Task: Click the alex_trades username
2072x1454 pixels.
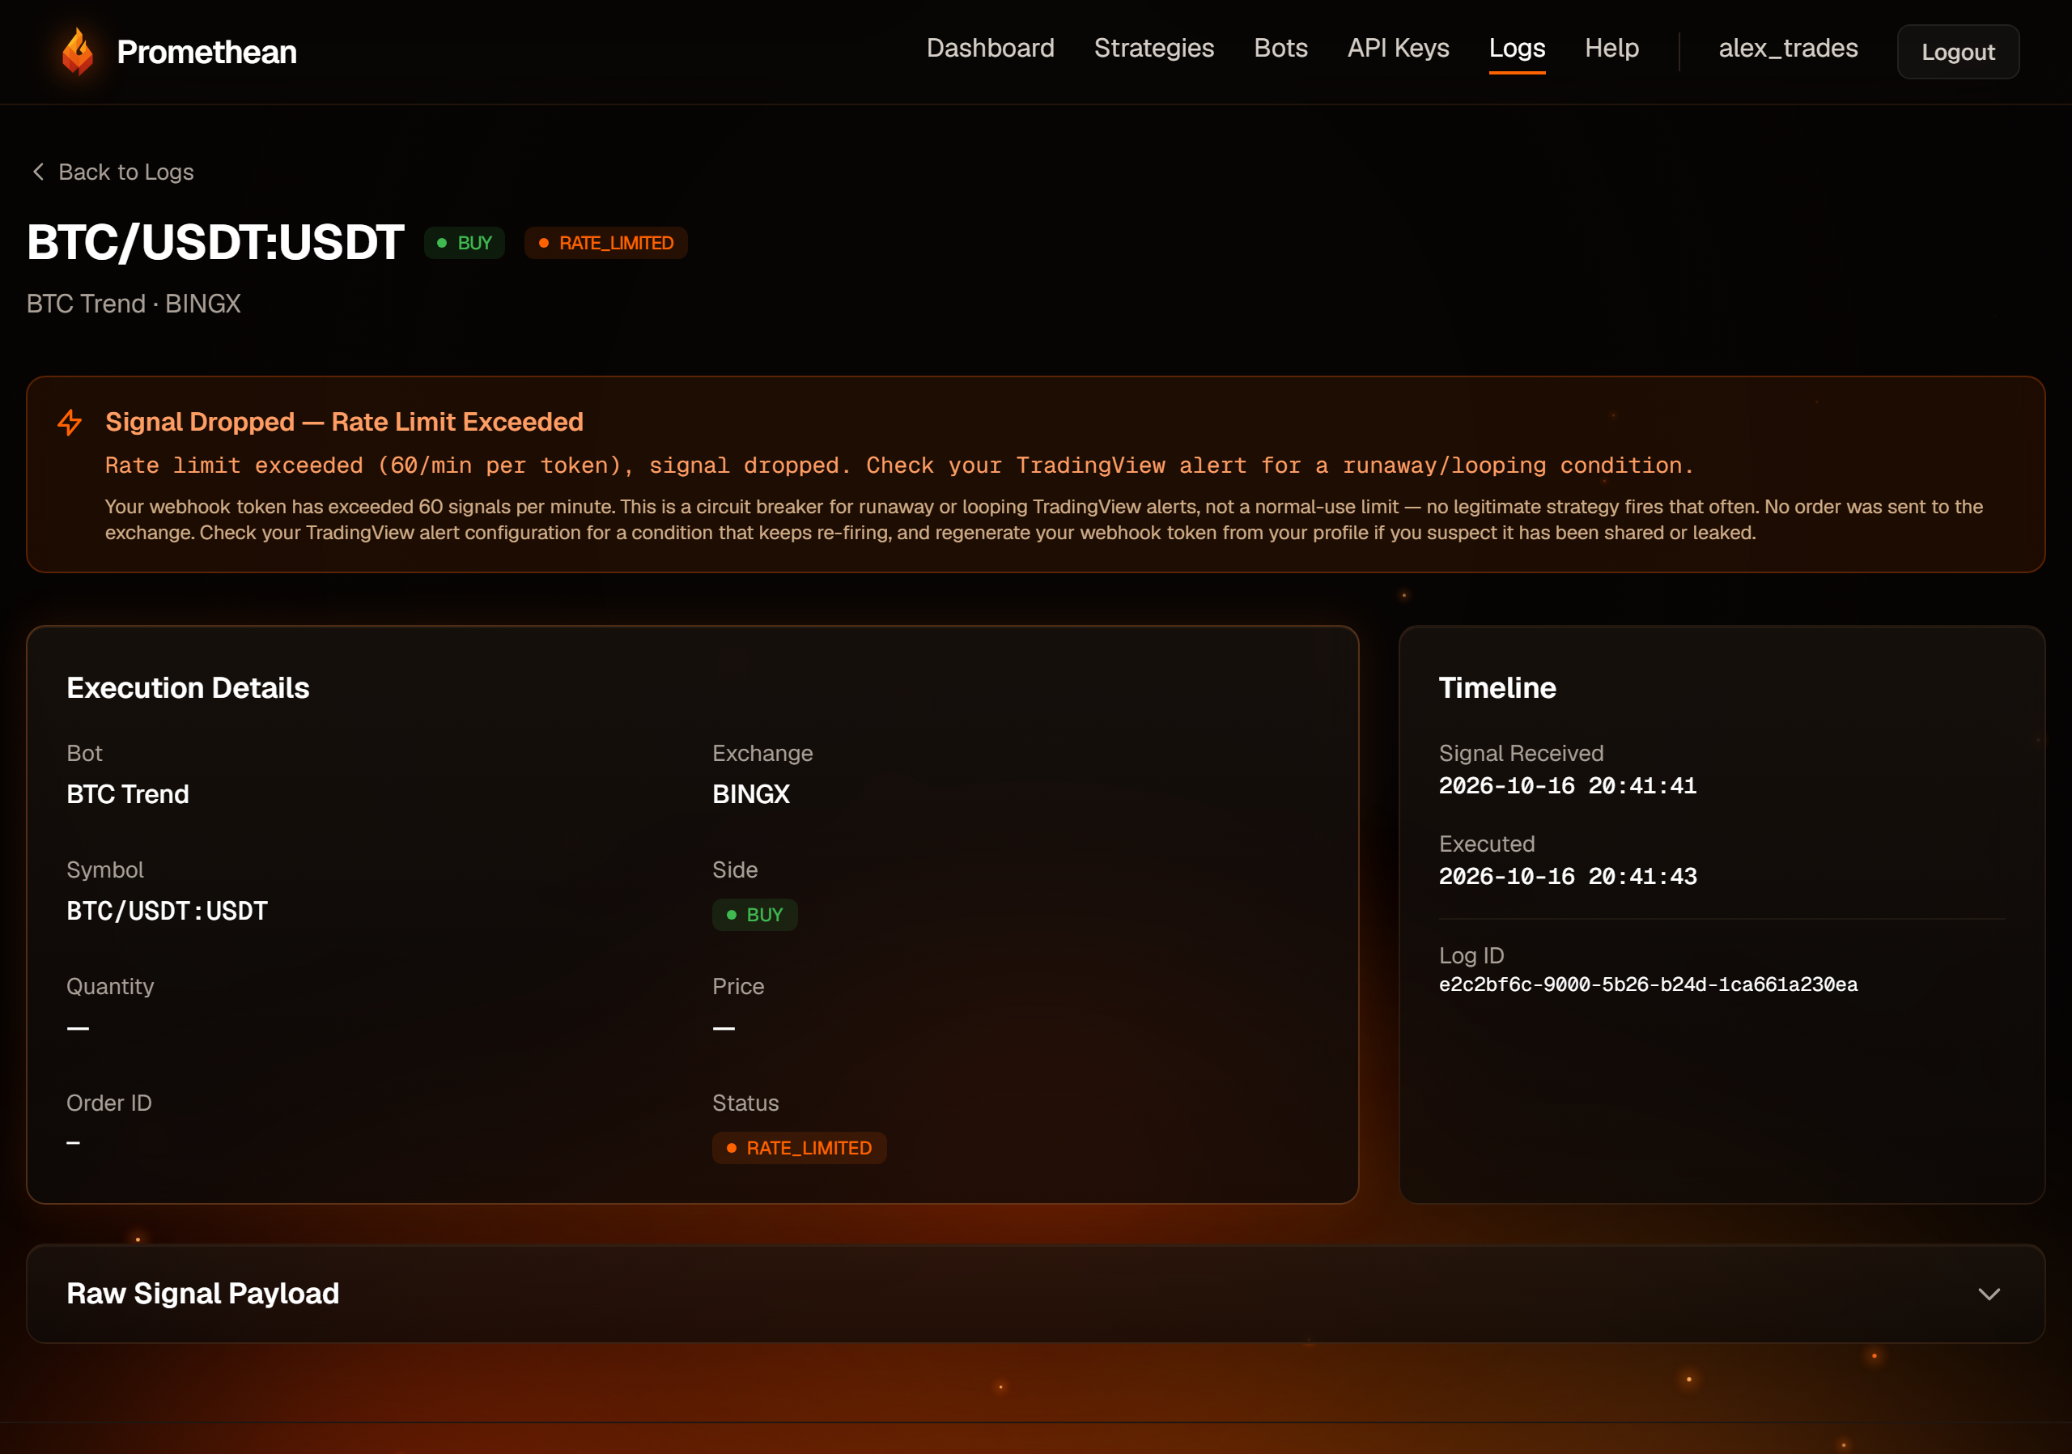Action: [x=1788, y=48]
